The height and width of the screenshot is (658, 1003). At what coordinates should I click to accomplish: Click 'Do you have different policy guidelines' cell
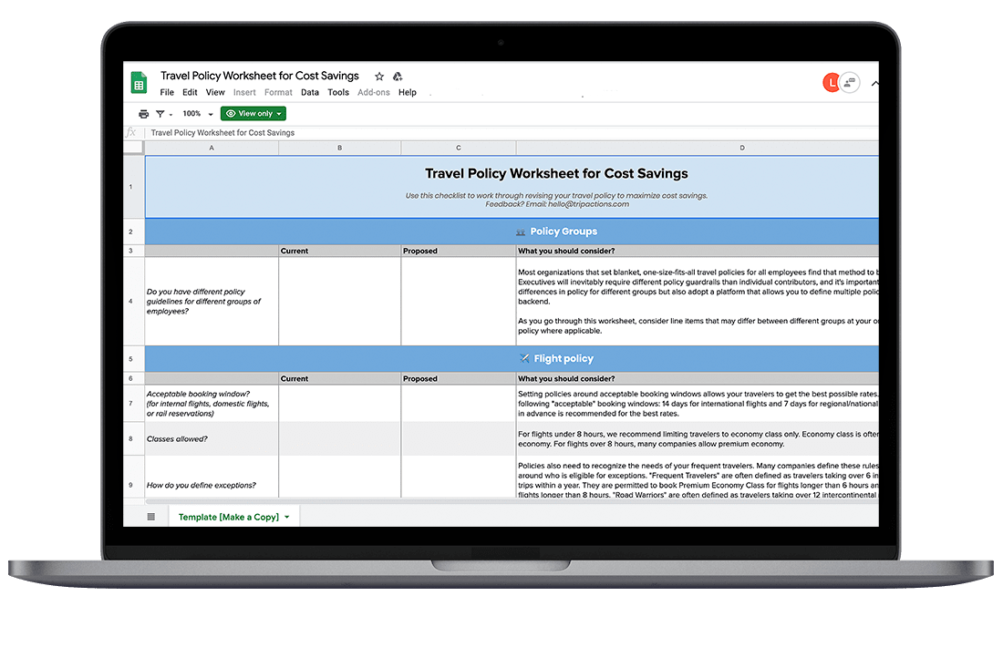(x=212, y=301)
